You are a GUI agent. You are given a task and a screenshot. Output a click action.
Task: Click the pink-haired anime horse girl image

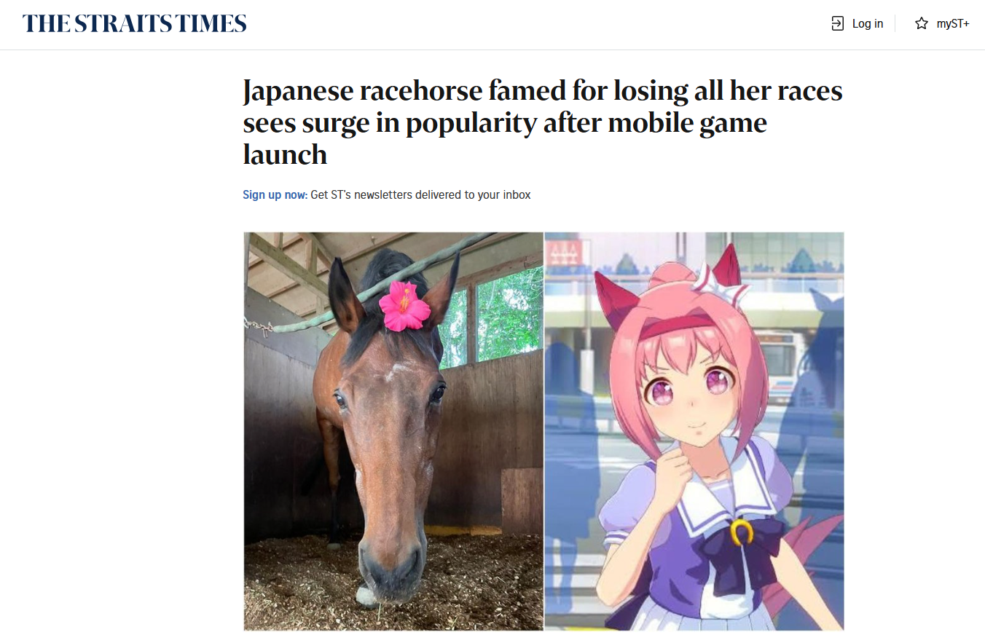694,431
